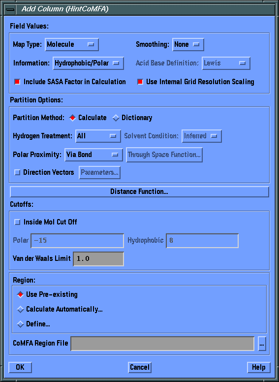This screenshot has width=279, height=382.
Task: Open the window menu in title bar
Action: point(10,9)
